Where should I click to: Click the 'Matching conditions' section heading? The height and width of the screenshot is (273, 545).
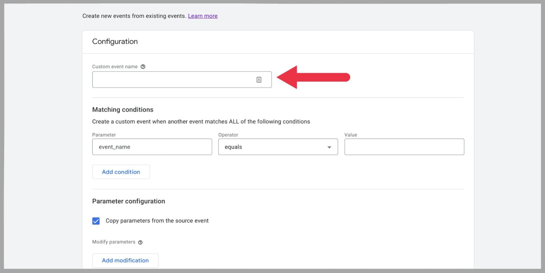point(123,110)
